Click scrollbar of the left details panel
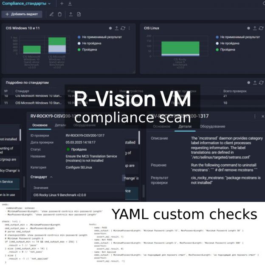Screen dimensions: 265x265 click(139, 138)
